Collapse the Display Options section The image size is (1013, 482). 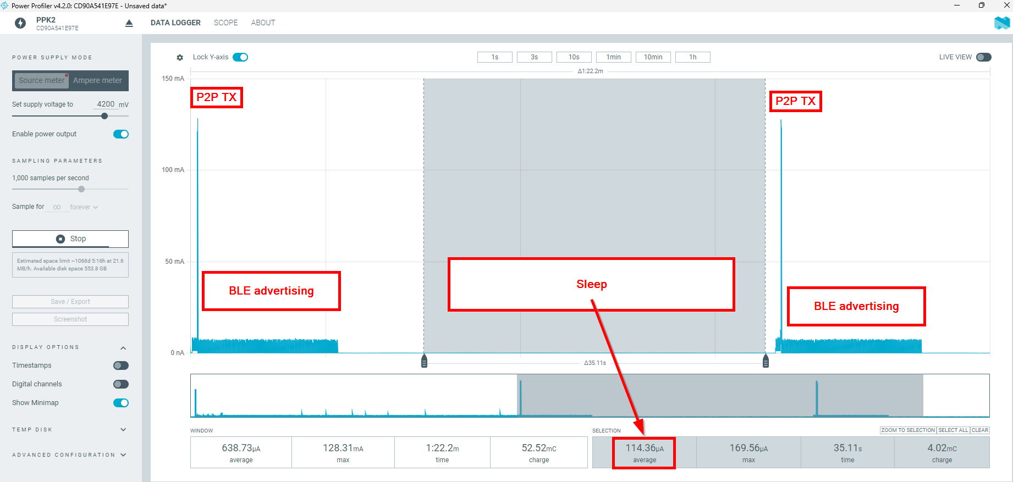[123, 347]
